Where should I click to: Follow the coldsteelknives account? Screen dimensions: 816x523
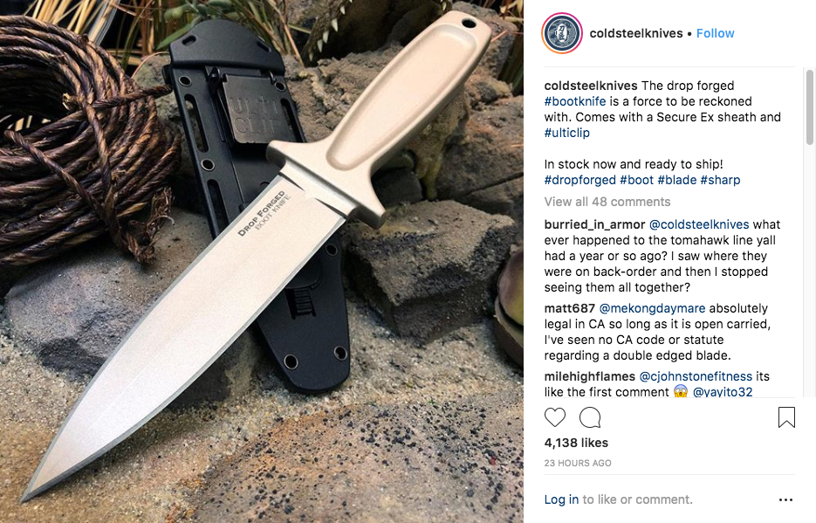point(715,33)
